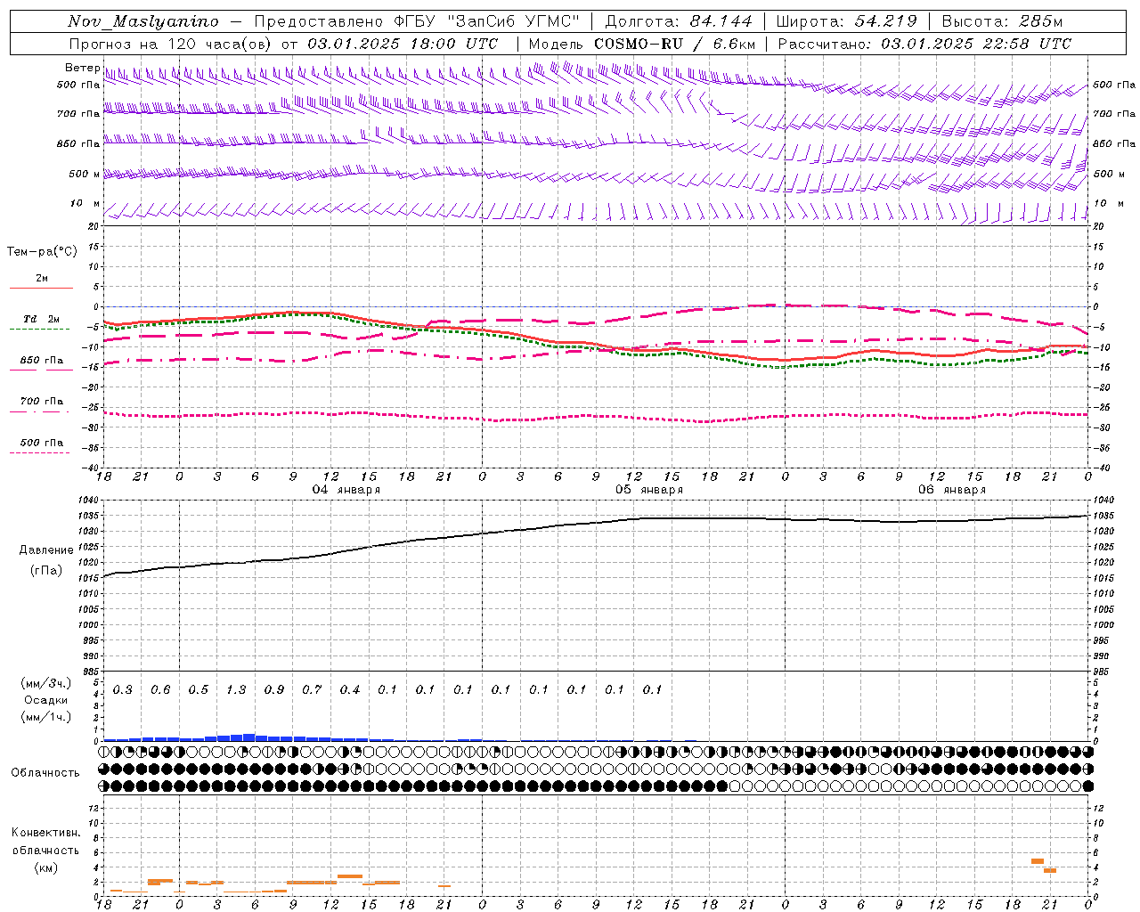Click the '(мм/1ч.)' precipitation unit label
The height and width of the screenshot is (912, 1140).
(46, 717)
